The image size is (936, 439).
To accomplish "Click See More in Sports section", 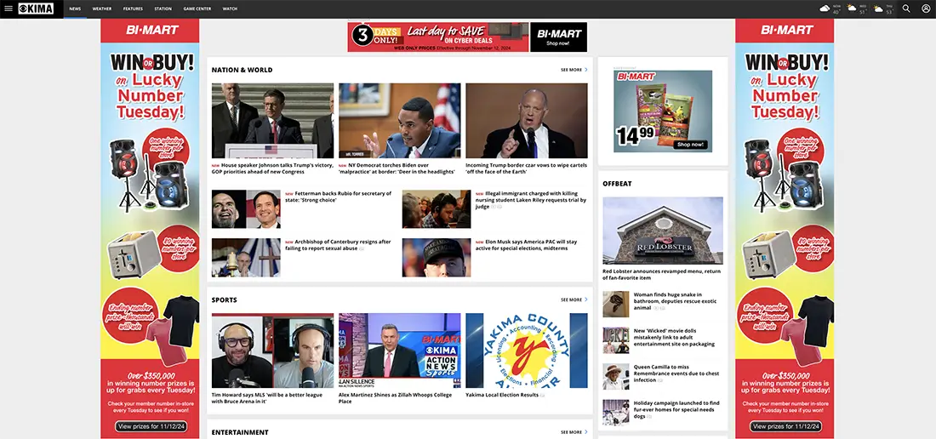I will tap(574, 299).
